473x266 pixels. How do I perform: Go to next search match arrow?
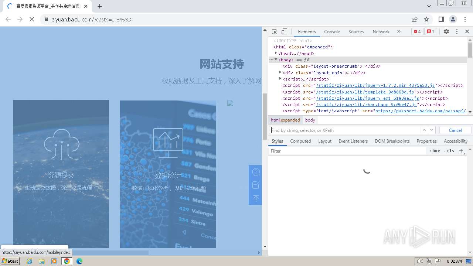click(432, 130)
